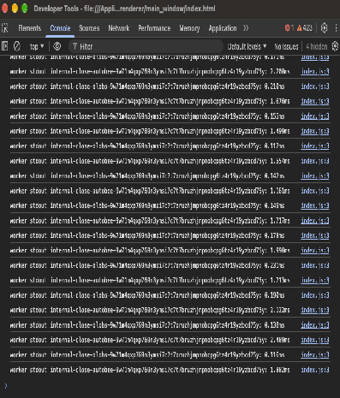Toggle the console sidebar panel icon
Viewport: 340px width, 398px height.
tap(5, 46)
